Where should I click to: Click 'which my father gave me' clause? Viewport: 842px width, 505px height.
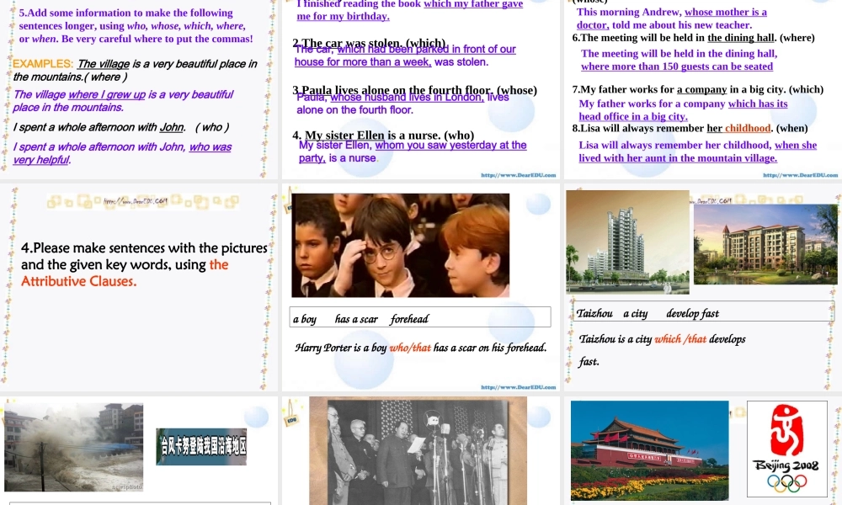(x=410, y=9)
